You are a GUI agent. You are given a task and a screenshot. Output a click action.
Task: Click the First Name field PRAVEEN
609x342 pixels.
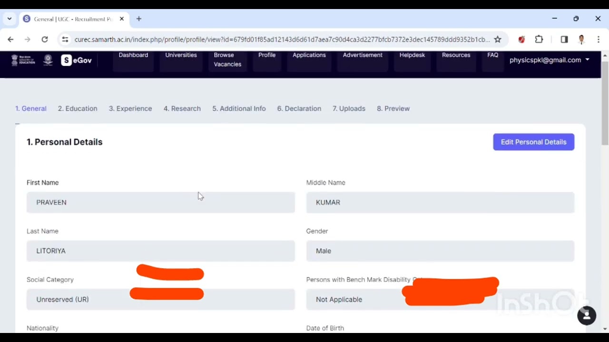[x=161, y=202]
